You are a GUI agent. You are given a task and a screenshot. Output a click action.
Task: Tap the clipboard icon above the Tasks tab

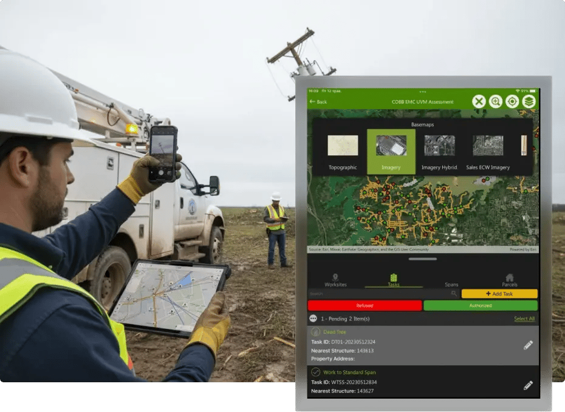(x=394, y=275)
